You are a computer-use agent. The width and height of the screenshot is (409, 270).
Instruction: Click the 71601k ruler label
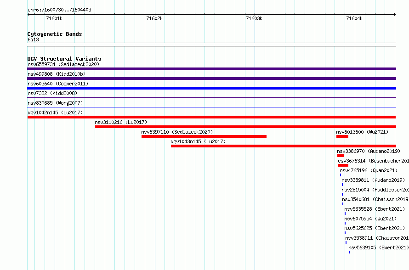click(54, 18)
